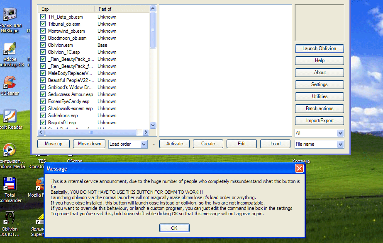Click the Edit button

[242, 144]
